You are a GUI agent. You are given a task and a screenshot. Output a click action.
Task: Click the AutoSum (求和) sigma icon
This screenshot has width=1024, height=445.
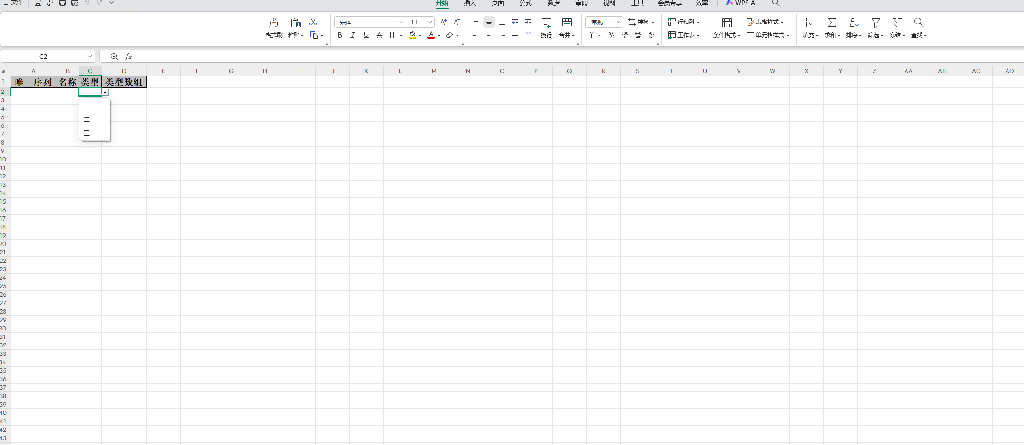832,23
